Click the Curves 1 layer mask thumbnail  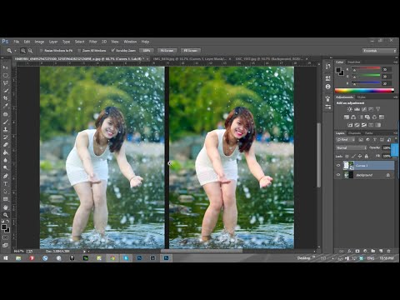[x=352, y=166]
